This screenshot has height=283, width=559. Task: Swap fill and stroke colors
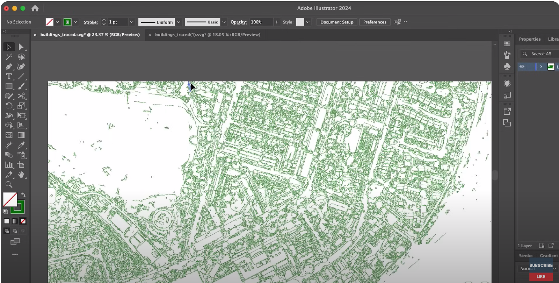click(x=23, y=195)
